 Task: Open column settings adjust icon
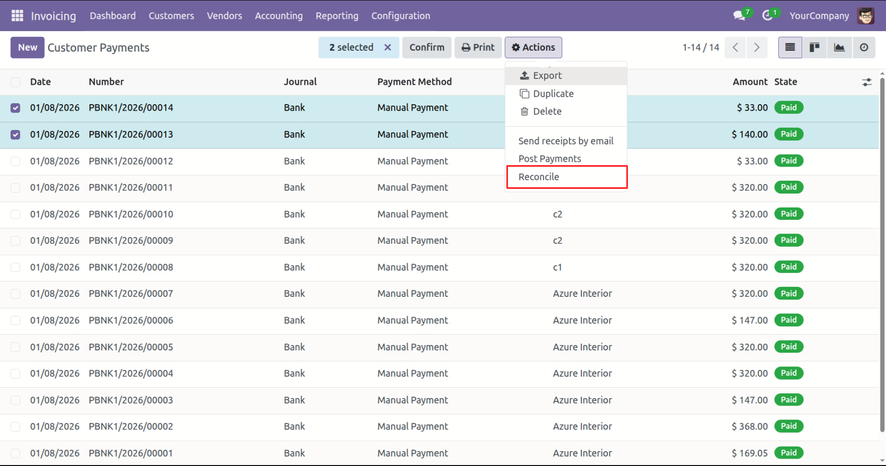[x=867, y=82]
